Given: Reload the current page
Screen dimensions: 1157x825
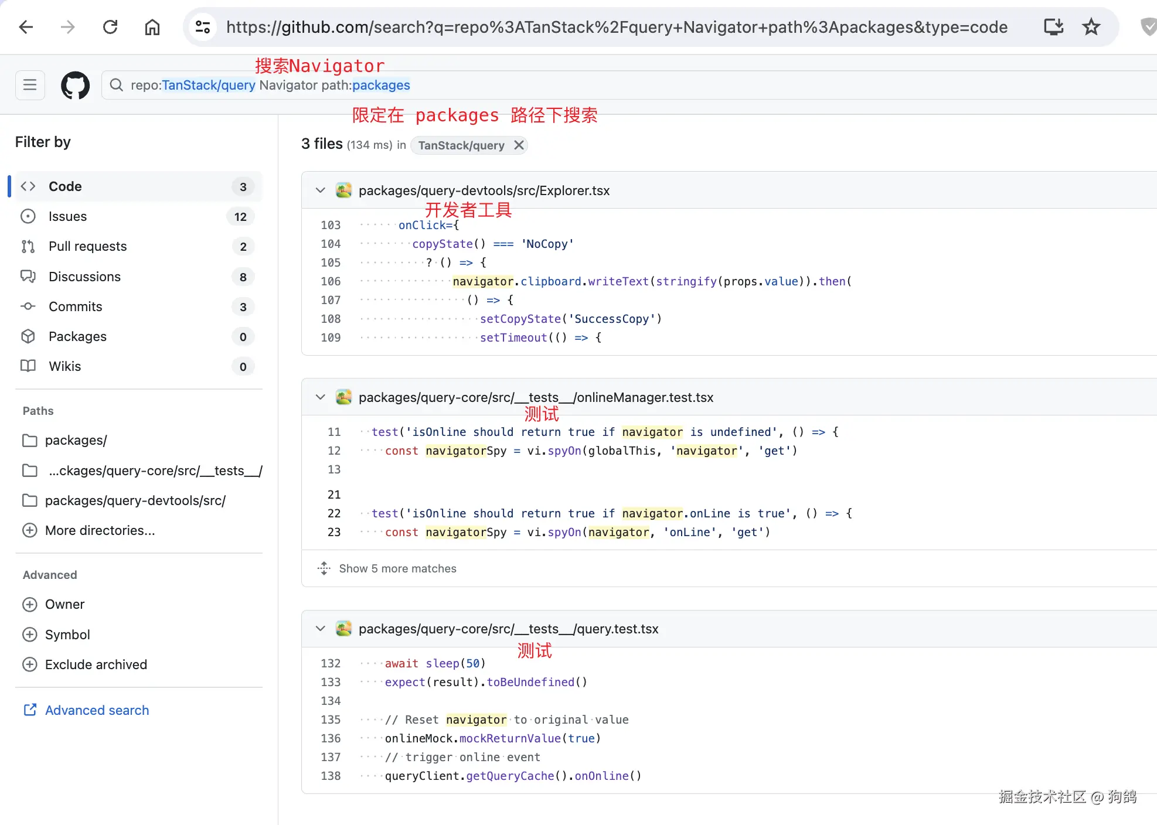Looking at the screenshot, I should [110, 27].
